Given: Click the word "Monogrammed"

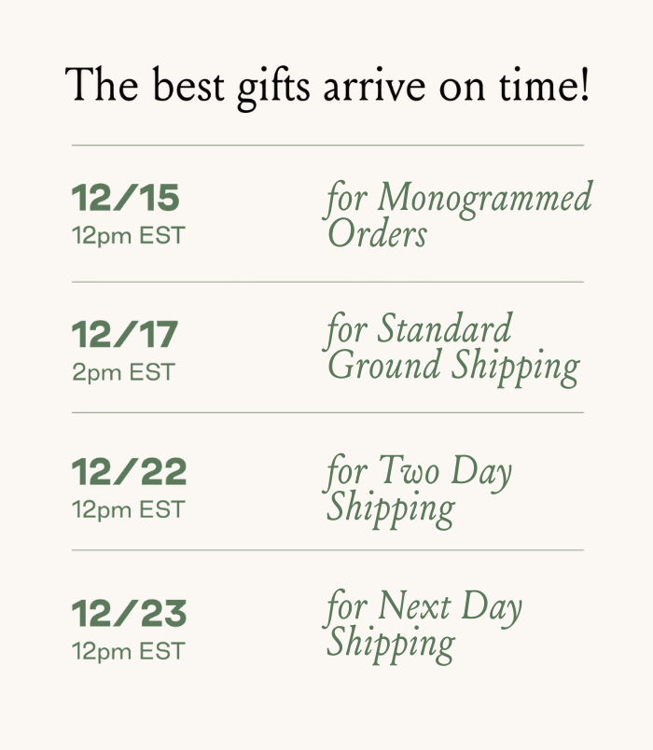Looking at the screenshot, I should tap(485, 199).
